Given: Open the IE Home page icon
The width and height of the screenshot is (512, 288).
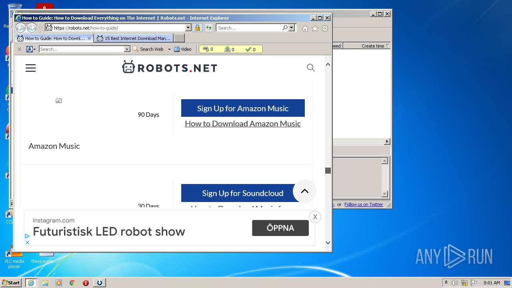Looking at the screenshot, I should (x=305, y=28).
